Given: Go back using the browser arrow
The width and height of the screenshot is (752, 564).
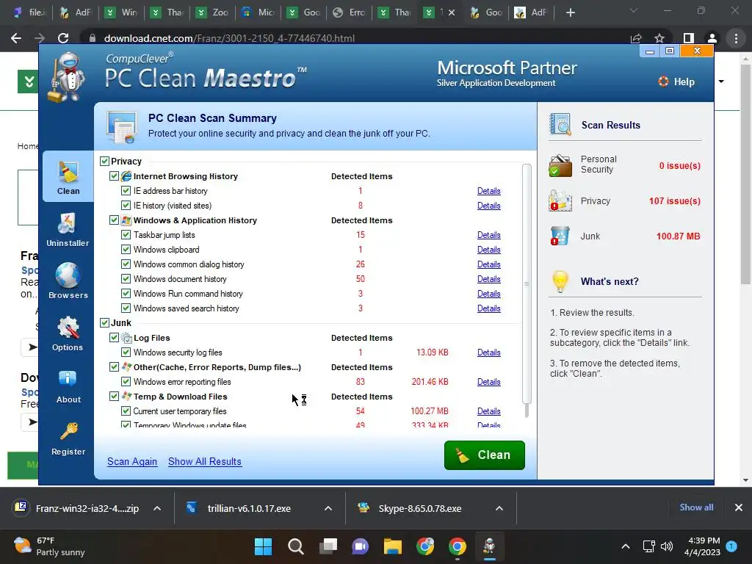Looking at the screenshot, I should tap(16, 38).
